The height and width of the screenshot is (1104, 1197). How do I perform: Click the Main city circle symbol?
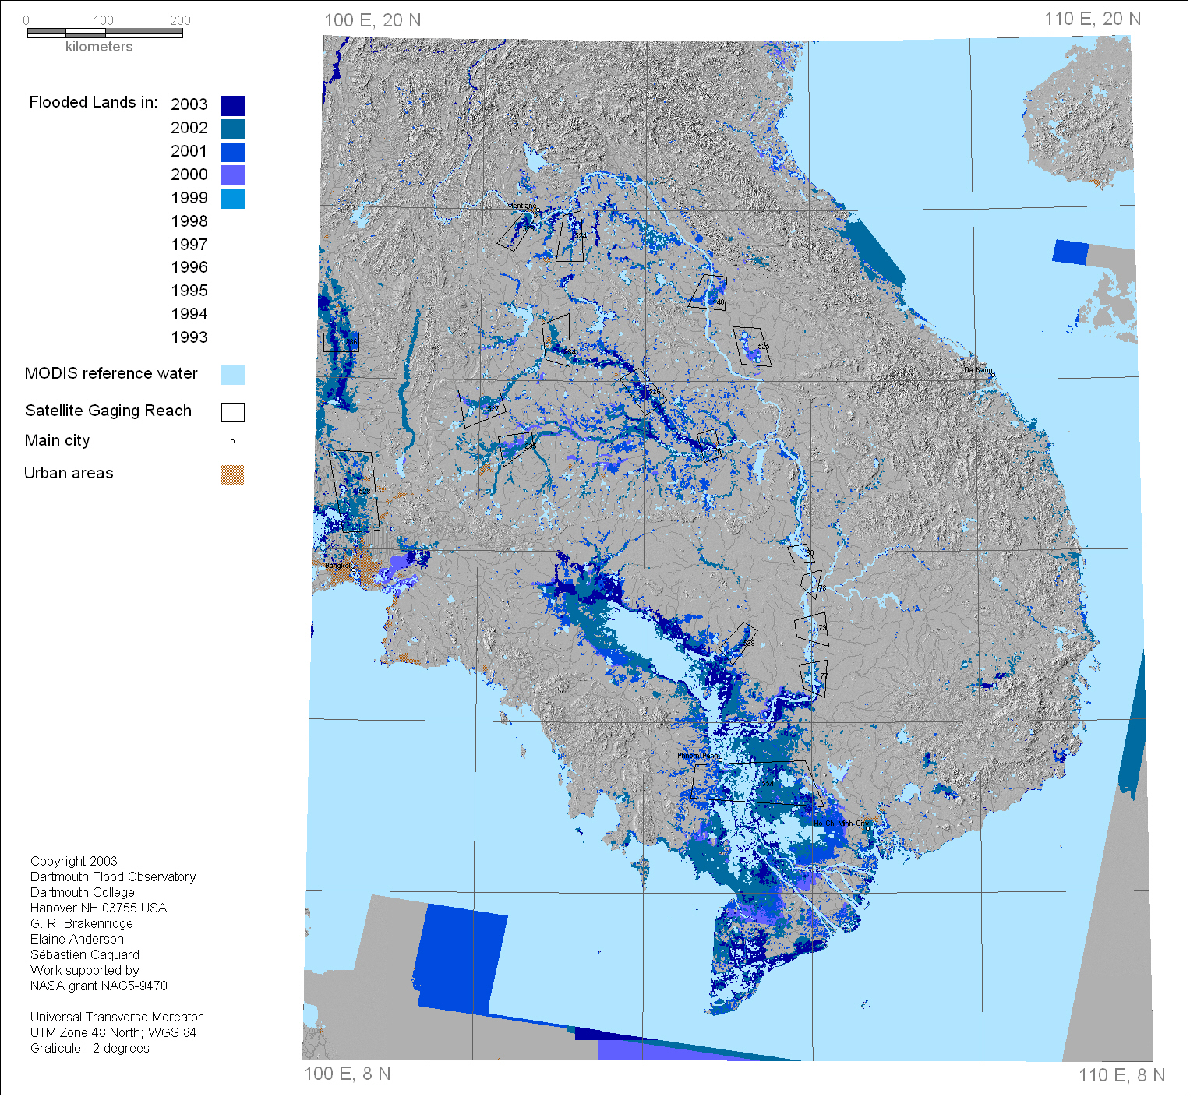232,442
